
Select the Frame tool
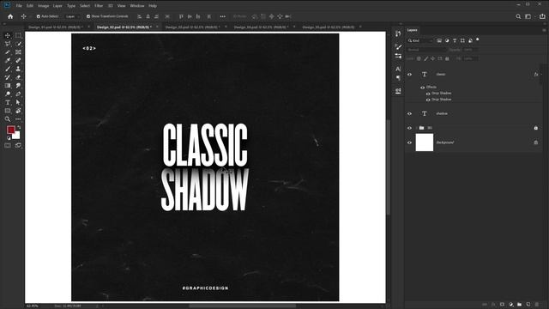[18, 52]
